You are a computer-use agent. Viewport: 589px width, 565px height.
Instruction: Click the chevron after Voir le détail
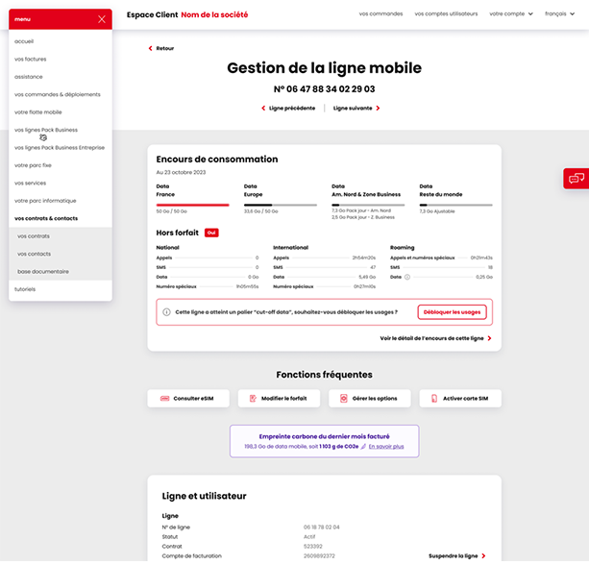click(489, 338)
